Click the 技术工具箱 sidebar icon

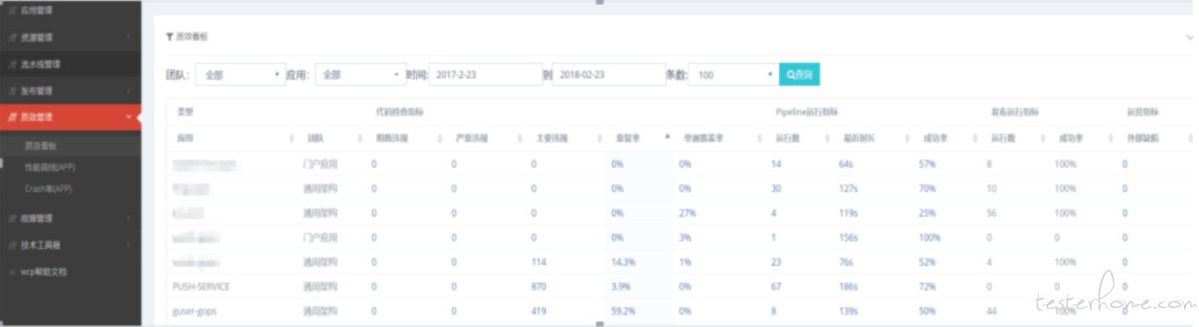(x=12, y=245)
